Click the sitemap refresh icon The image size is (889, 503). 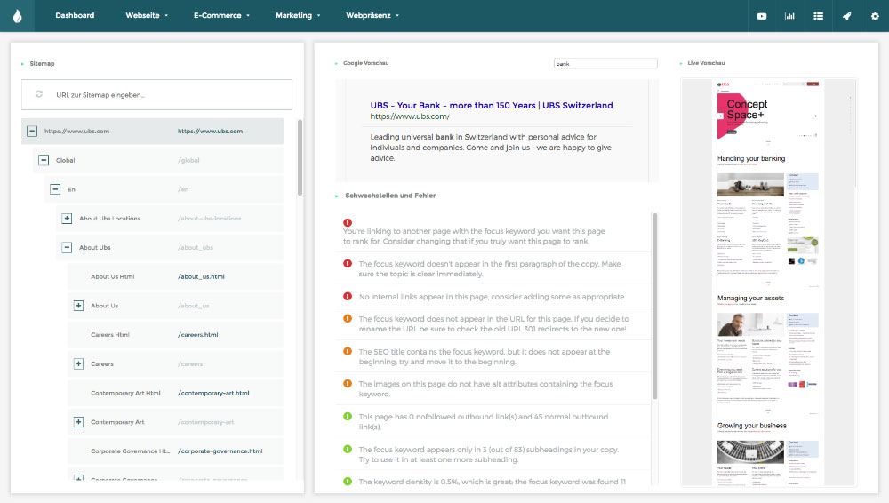[38, 94]
